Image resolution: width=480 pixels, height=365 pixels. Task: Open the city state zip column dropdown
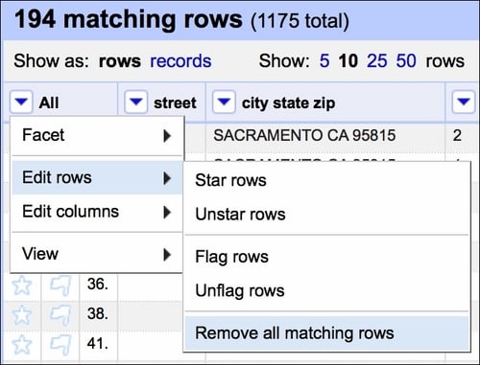[224, 102]
